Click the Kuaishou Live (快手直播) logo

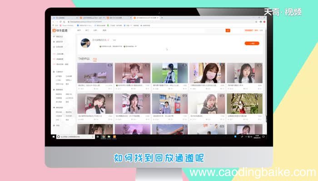tap(60, 30)
